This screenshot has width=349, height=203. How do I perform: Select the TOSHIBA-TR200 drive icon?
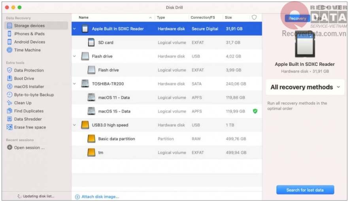point(85,84)
